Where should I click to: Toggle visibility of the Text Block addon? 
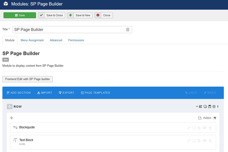(x=205, y=141)
